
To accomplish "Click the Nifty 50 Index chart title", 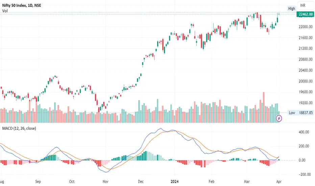I will (22, 5).
